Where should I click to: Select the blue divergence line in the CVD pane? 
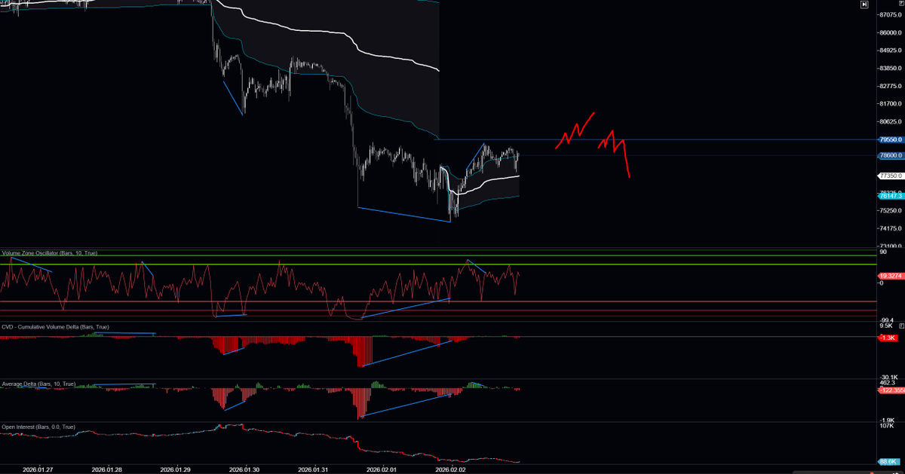pos(407,354)
